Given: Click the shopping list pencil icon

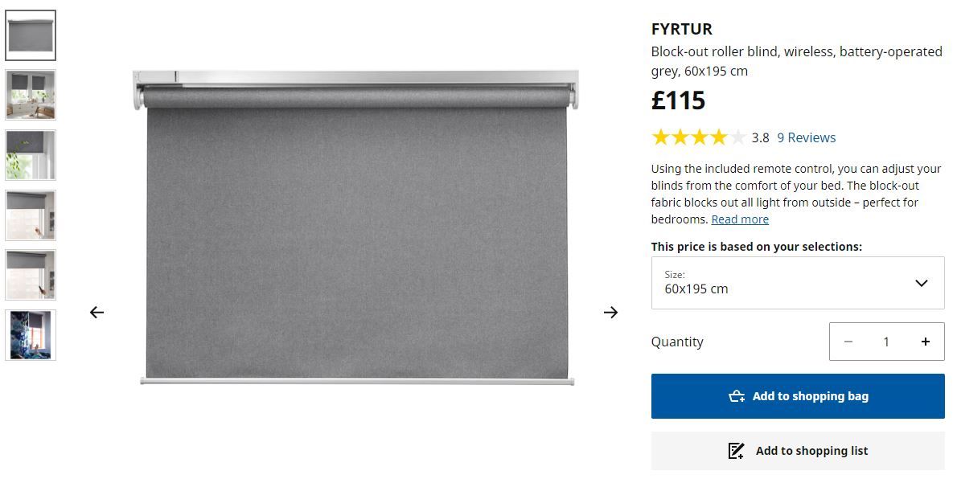Looking at the screenshot, I should pyautogui.click(x=736, y=451).
